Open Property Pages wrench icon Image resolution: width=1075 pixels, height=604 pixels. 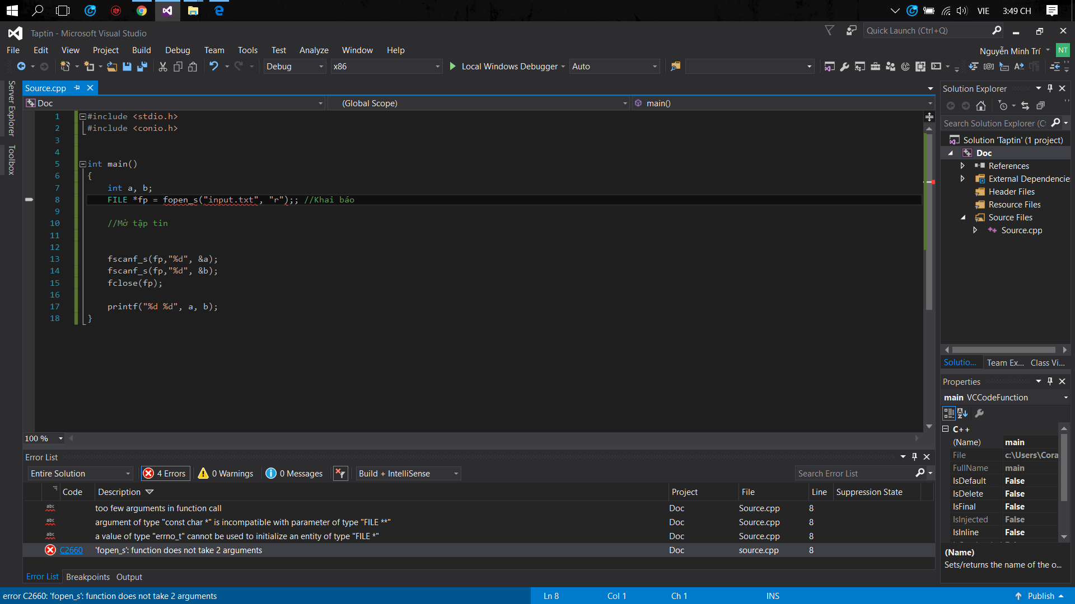pos(979,413)
